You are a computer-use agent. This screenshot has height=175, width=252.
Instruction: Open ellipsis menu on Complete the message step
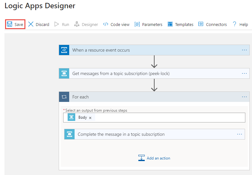tap(239, 134)
